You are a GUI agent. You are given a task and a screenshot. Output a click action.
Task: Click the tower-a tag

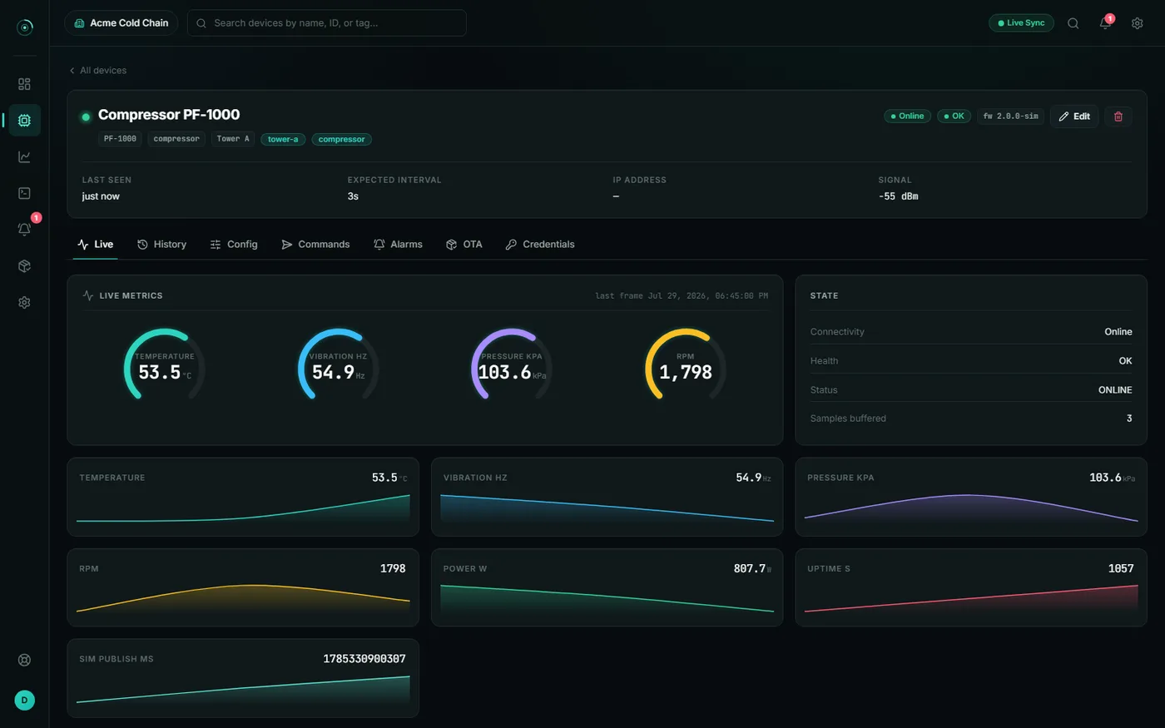point(283,140)
